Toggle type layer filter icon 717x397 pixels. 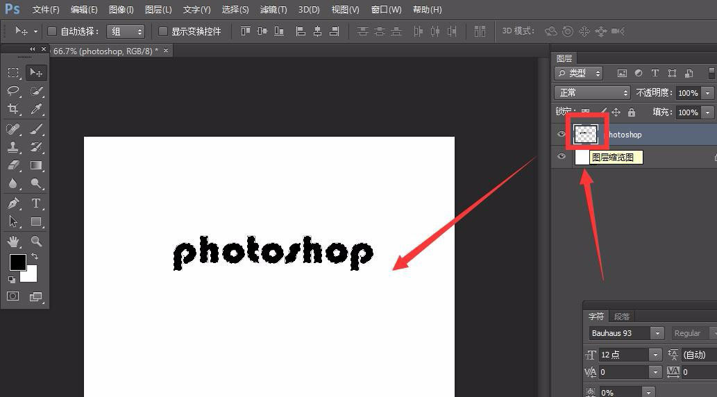pos(655,73)
